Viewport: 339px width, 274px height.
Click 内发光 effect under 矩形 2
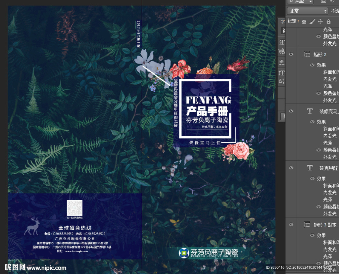(330, 79)
